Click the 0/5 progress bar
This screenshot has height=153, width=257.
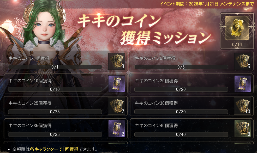tap(181, 67)
